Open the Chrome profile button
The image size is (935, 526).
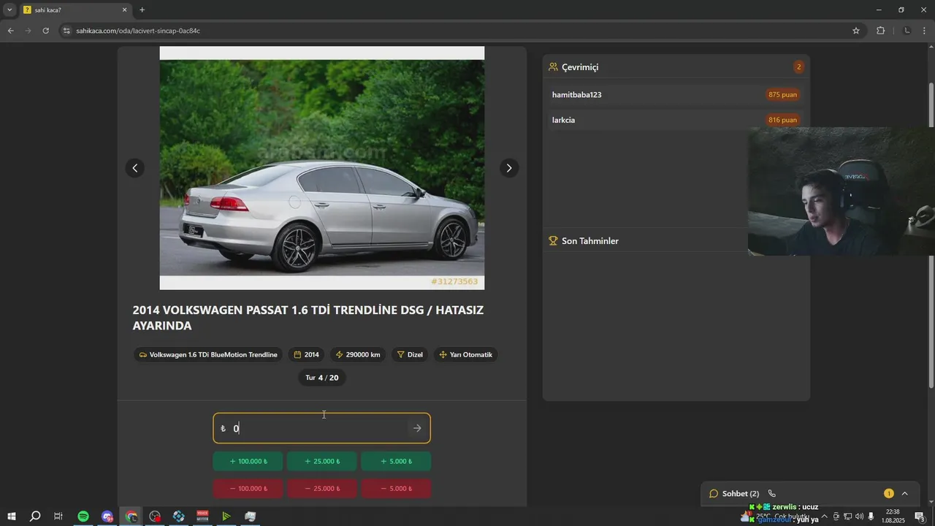[x=907, y=31]
